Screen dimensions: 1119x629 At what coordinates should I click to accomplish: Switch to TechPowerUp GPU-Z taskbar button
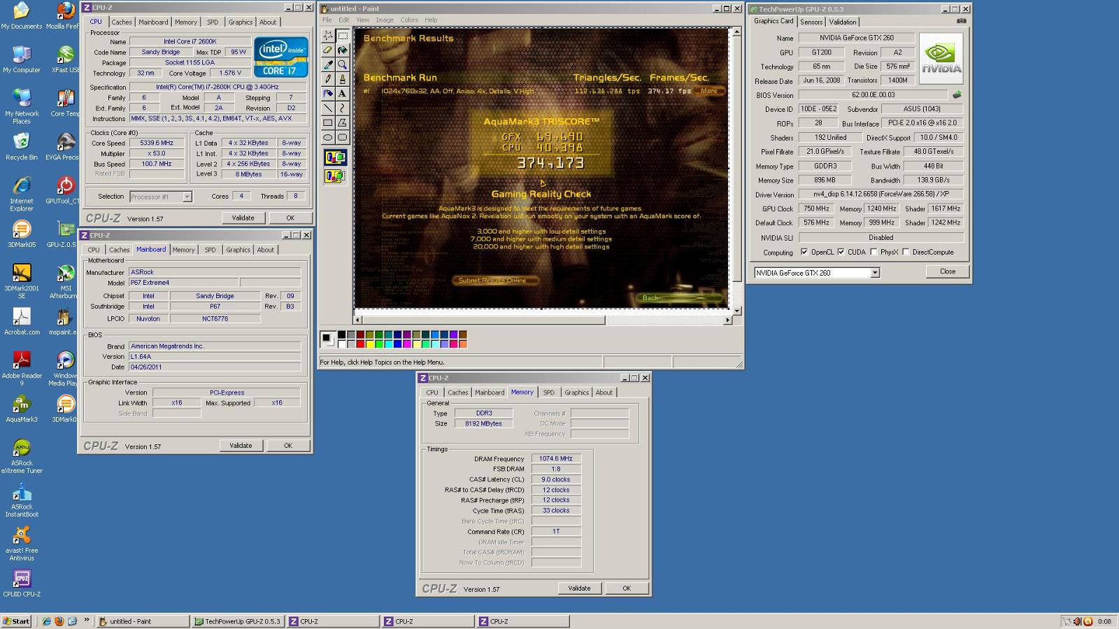point(238,621)
